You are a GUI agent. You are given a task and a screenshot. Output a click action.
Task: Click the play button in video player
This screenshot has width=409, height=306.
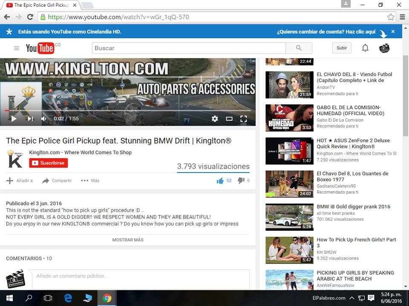(x=14, y=119)
